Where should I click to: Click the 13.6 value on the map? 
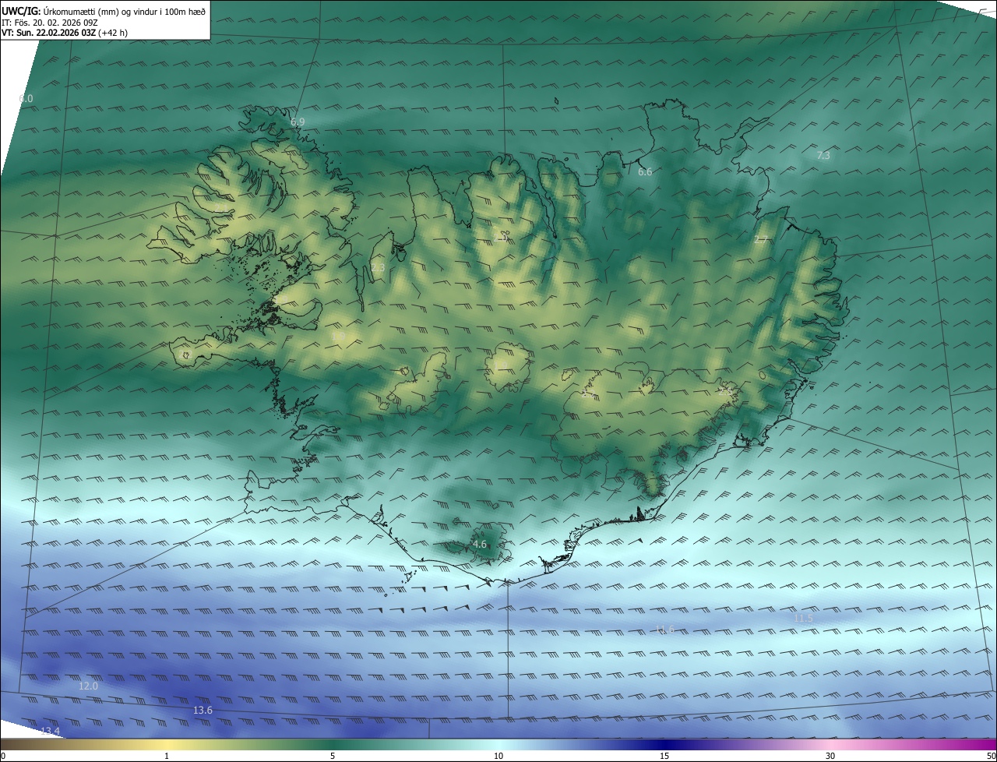tap(203, 711)
